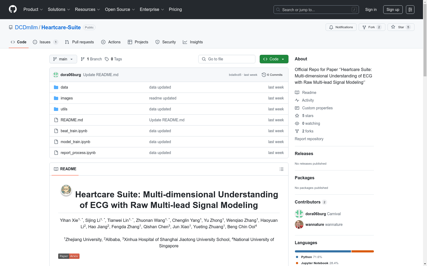The width and height of the screenshot is (427, 266).
Task: Click the utils folder icon
Action: coord(56,109)
